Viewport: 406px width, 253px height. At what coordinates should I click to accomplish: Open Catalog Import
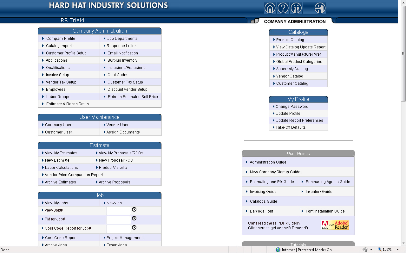pos(59,46)
